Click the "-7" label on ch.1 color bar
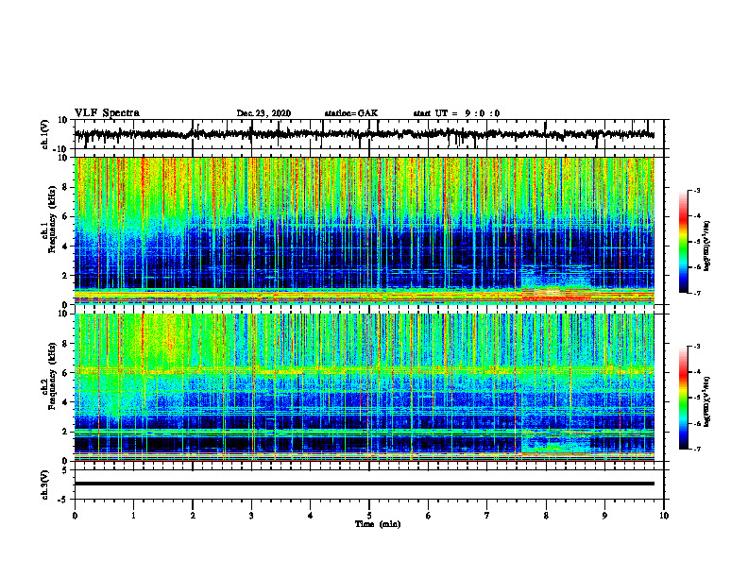 (697, 293)
